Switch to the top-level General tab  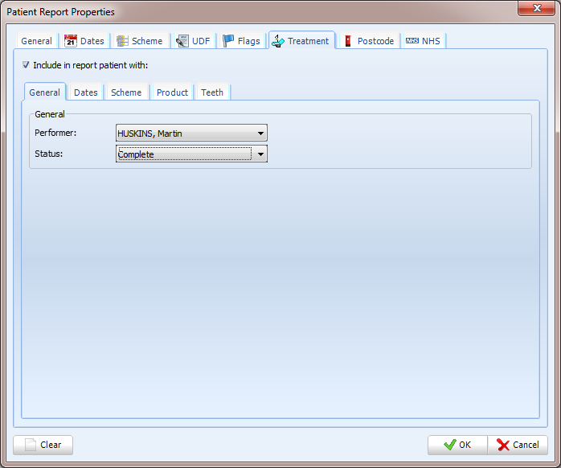click(36, 41)
